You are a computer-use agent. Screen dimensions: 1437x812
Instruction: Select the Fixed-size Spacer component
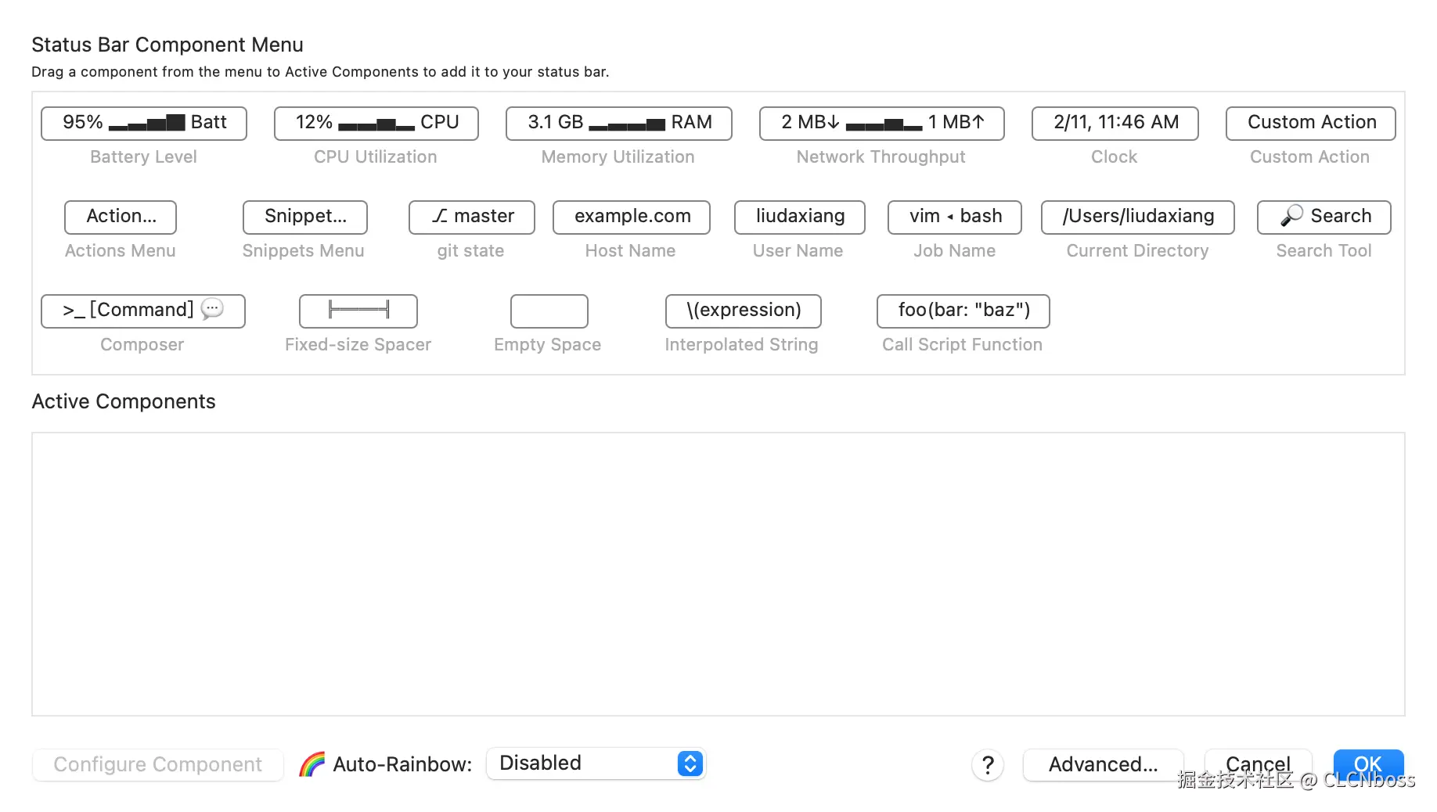coord(358,311)
